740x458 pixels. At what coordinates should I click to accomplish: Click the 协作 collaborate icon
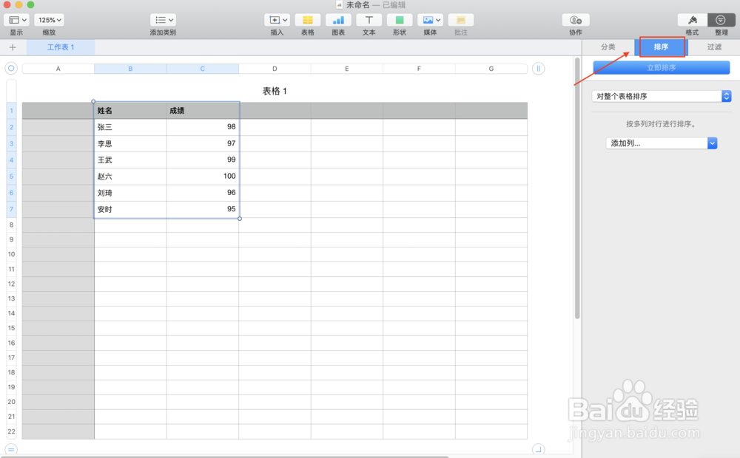pos(576,20)
